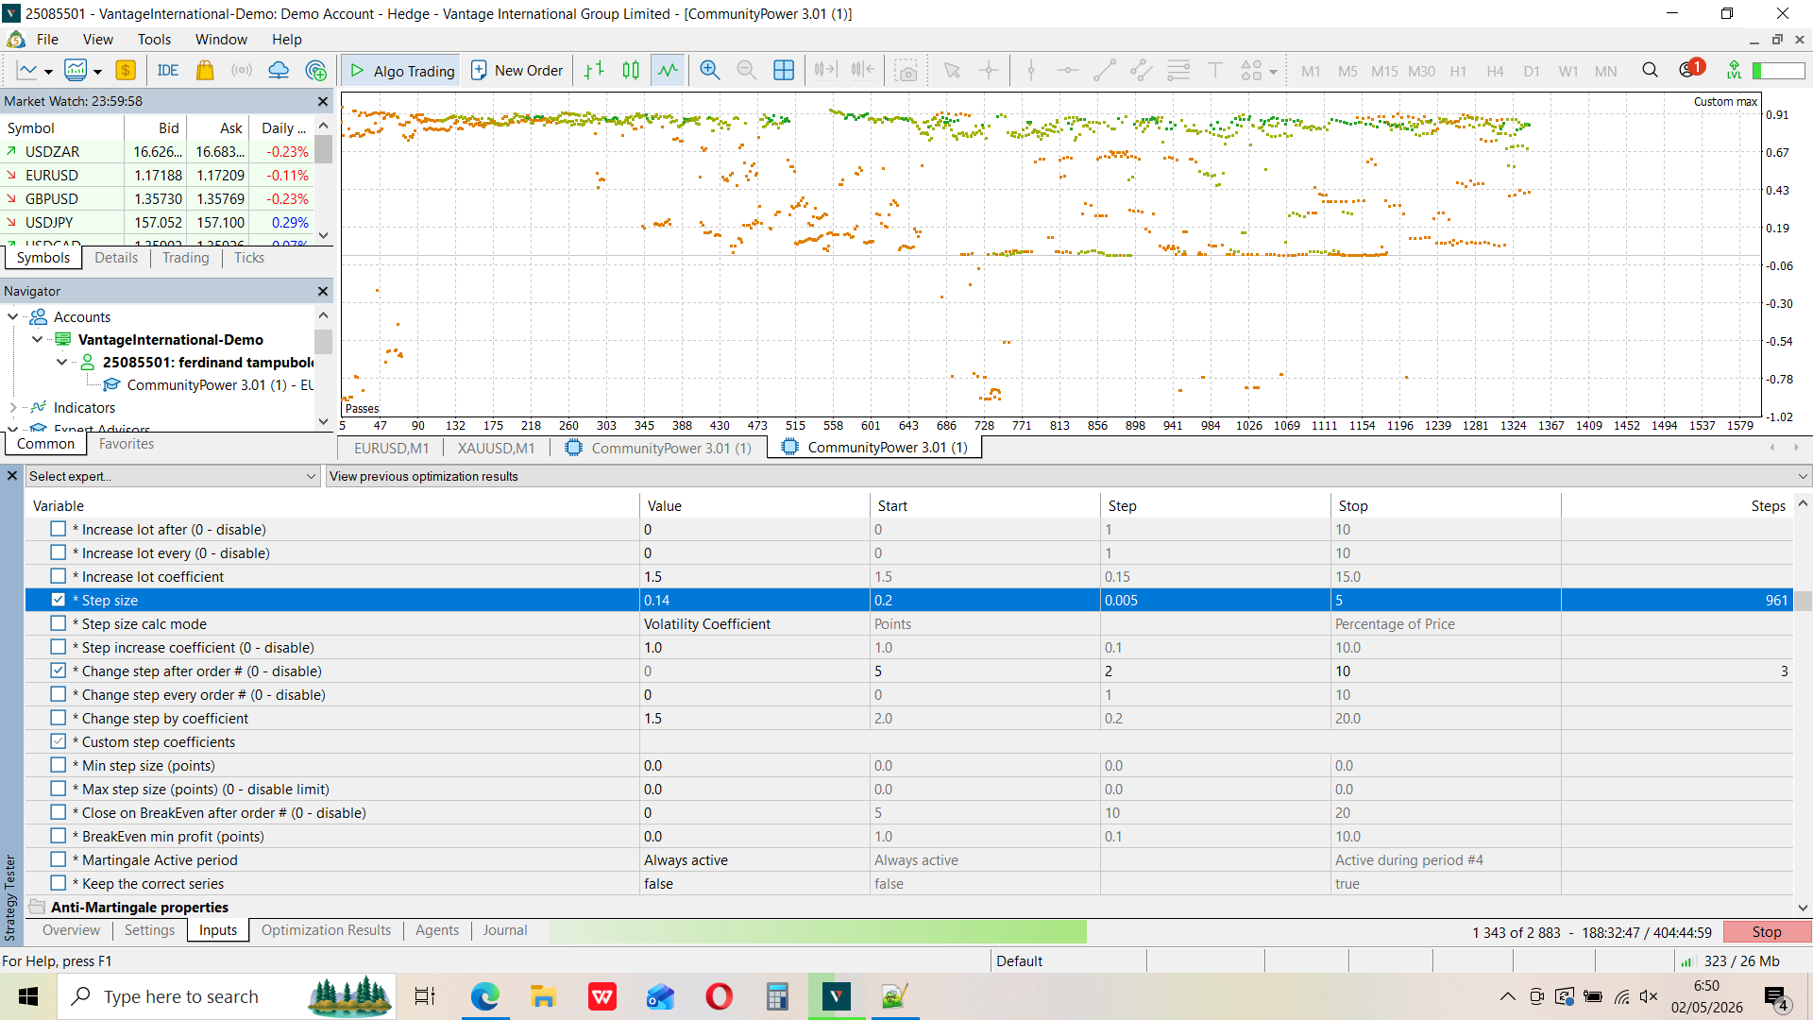This screenshot has height=1020, width=1813.
Task: Open the notifications icon with red badge
Action: coord(1690,69)
